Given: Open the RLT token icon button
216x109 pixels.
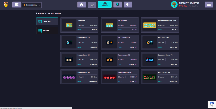Looking at the screenshot, I should click(x=118, y=5).
